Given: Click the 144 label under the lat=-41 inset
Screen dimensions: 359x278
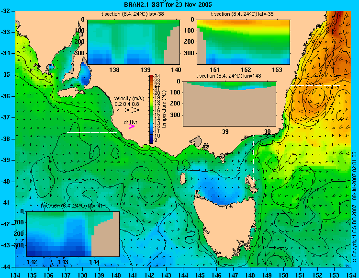Looking at the screenshot, I should [x=94, y=262].
